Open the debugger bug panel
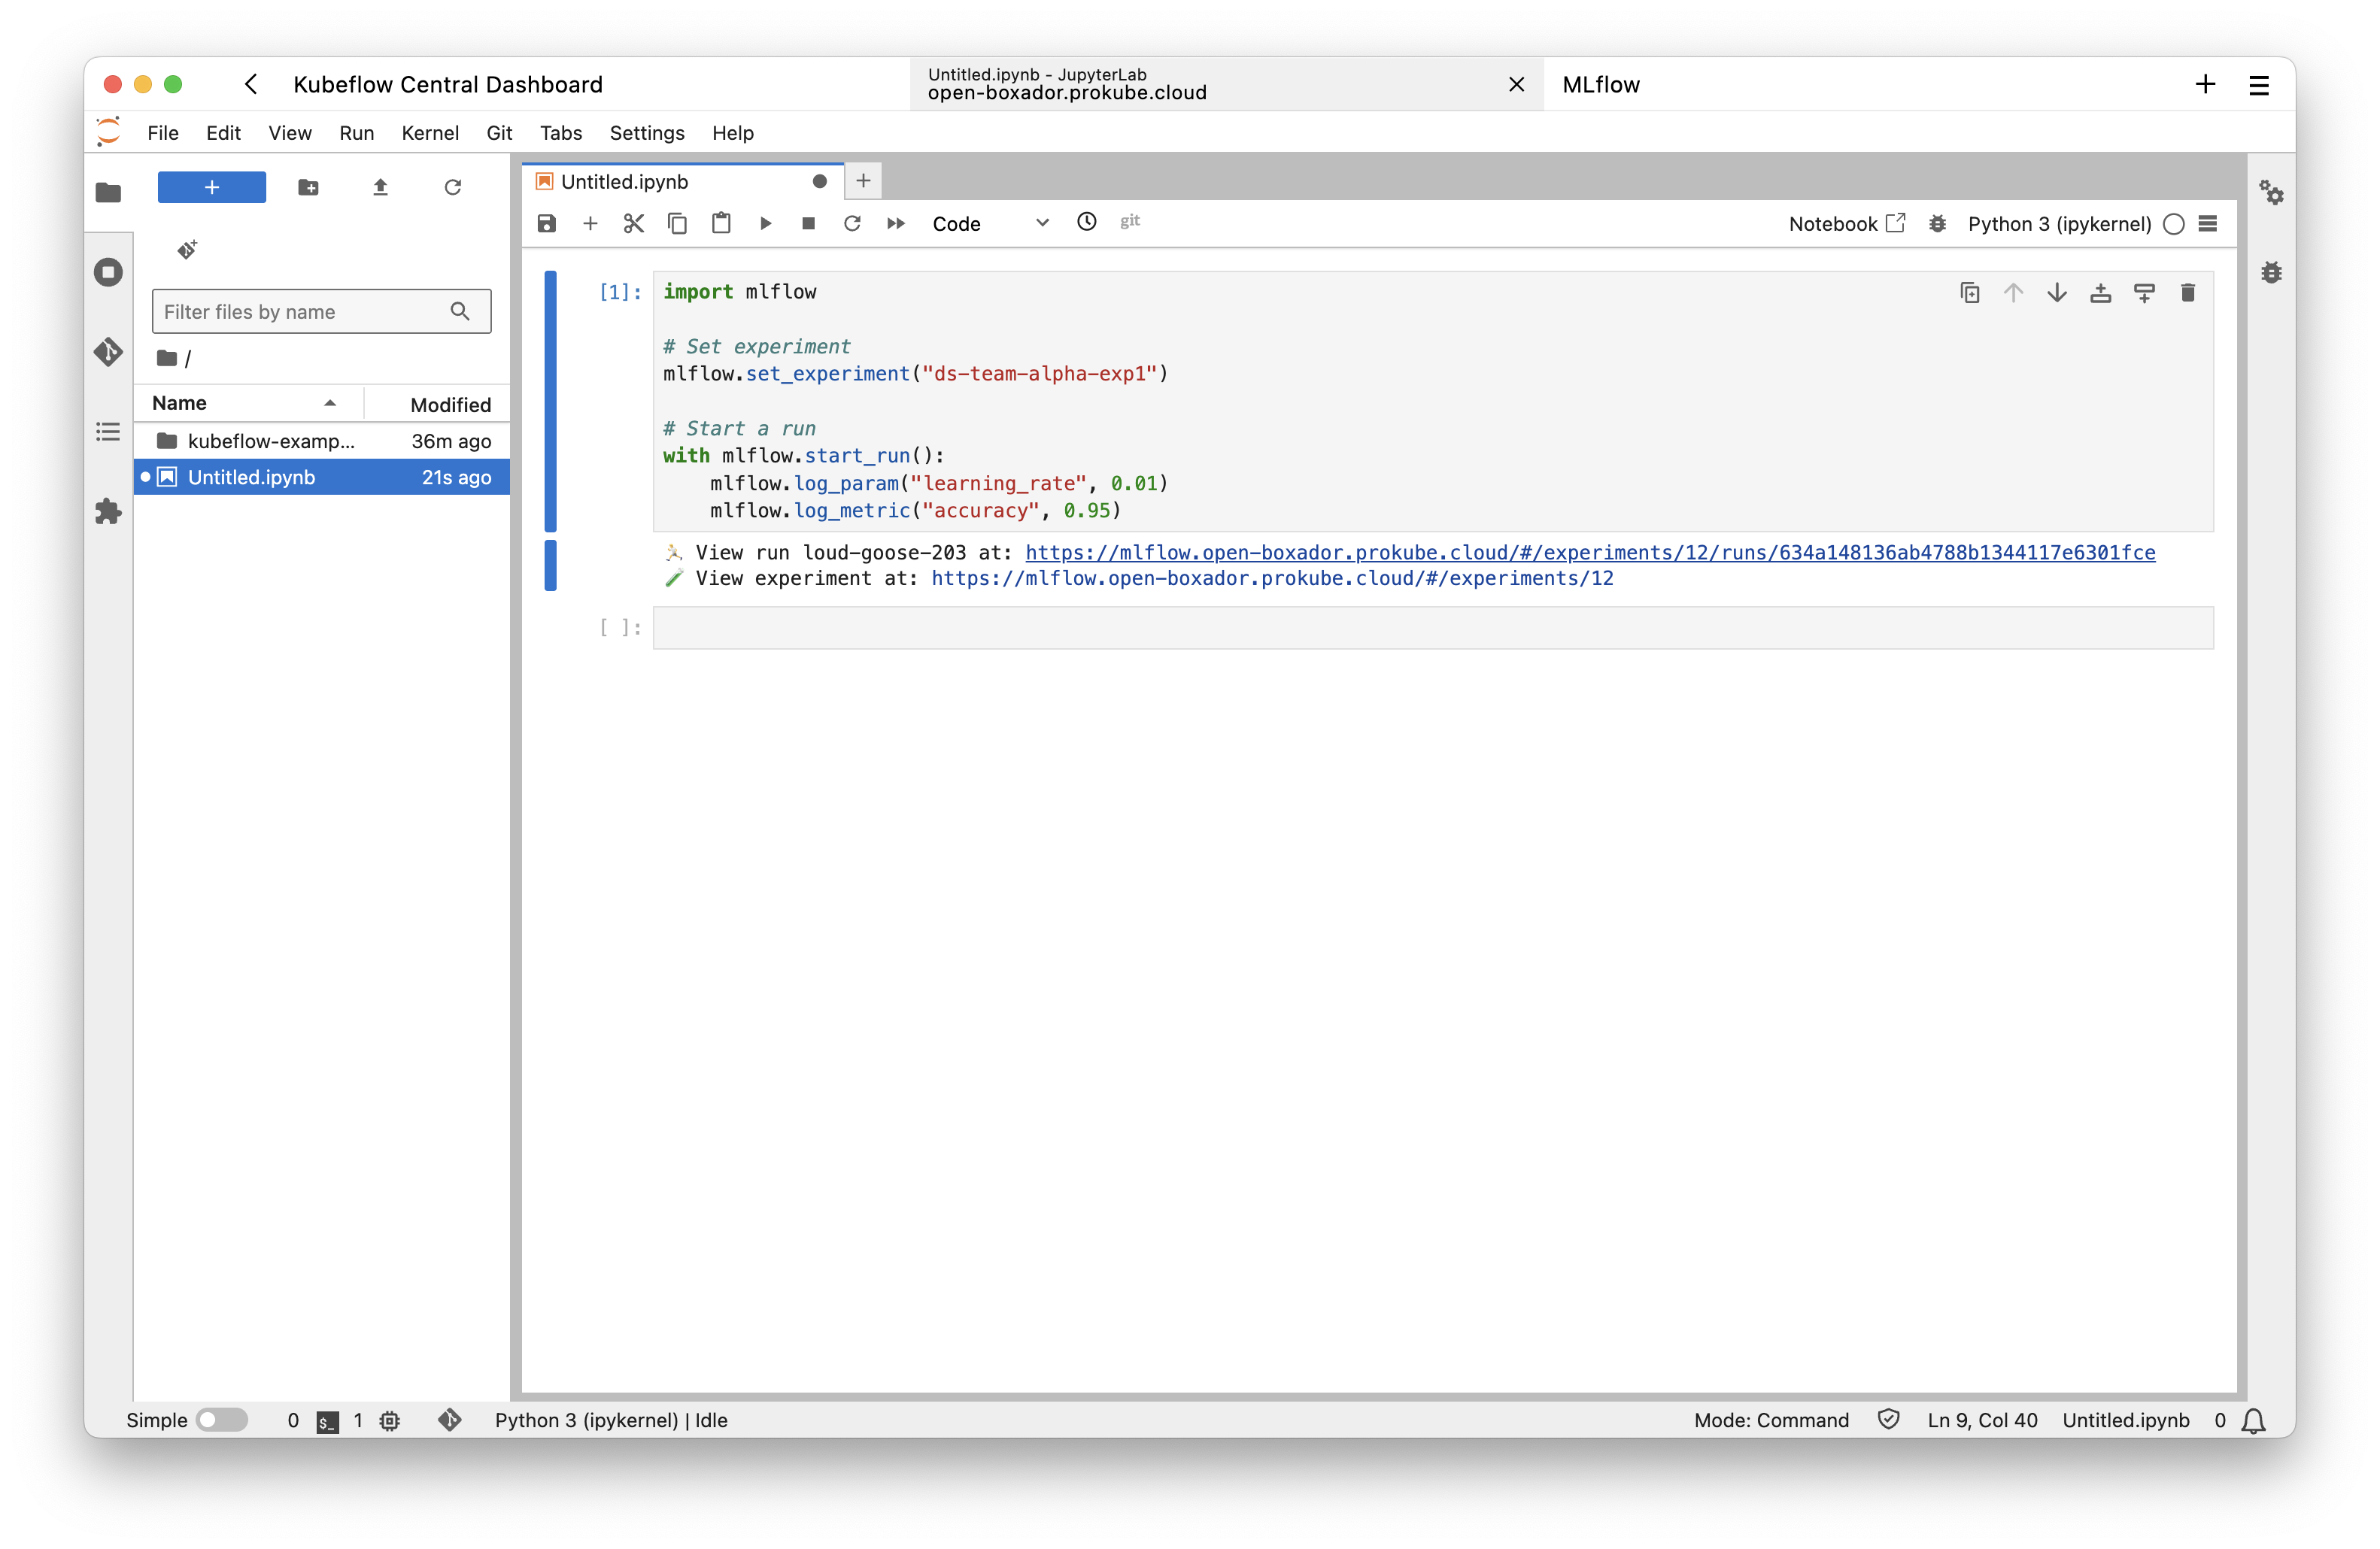The width and height of the screenshot is (2380, 1549). (x=2272, y=271)
